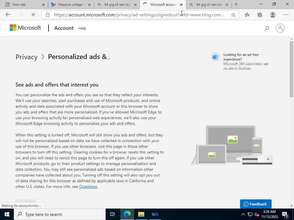Open the Account header link
294x220 pixels.
click(x=64, y=28)
